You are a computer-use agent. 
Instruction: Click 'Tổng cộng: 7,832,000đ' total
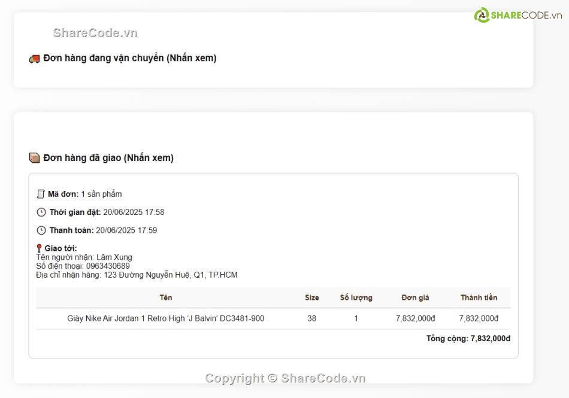(468, 339)
